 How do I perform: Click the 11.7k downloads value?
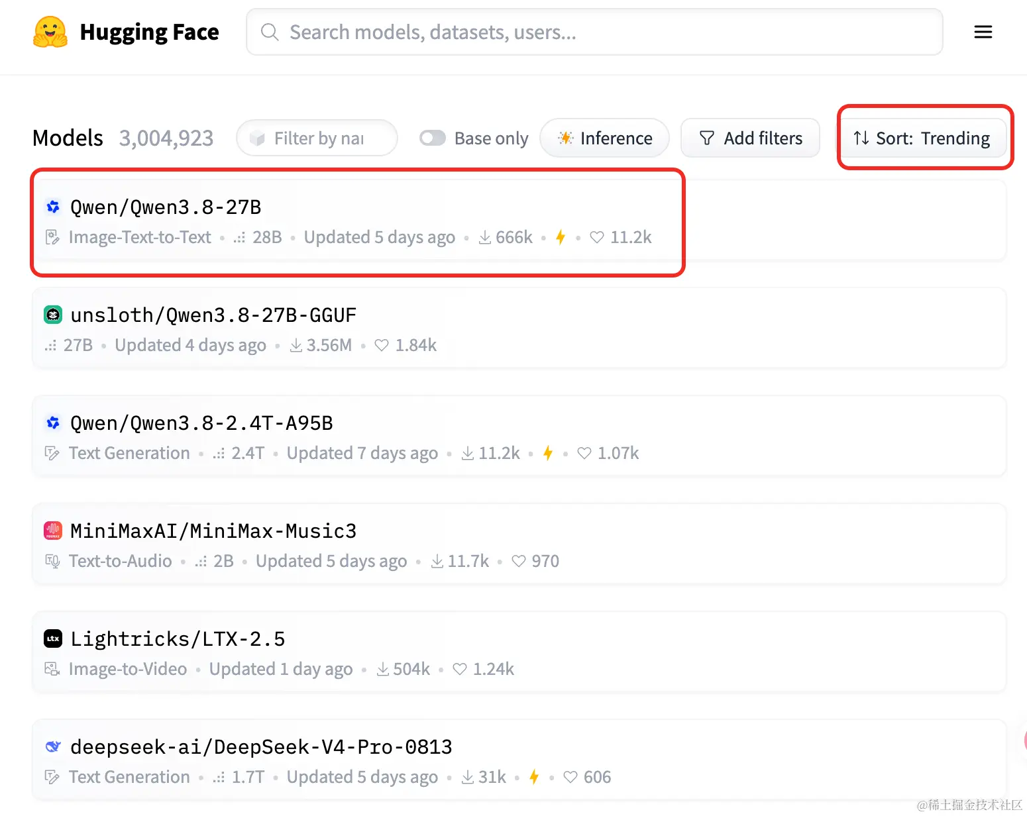[468, 561]
